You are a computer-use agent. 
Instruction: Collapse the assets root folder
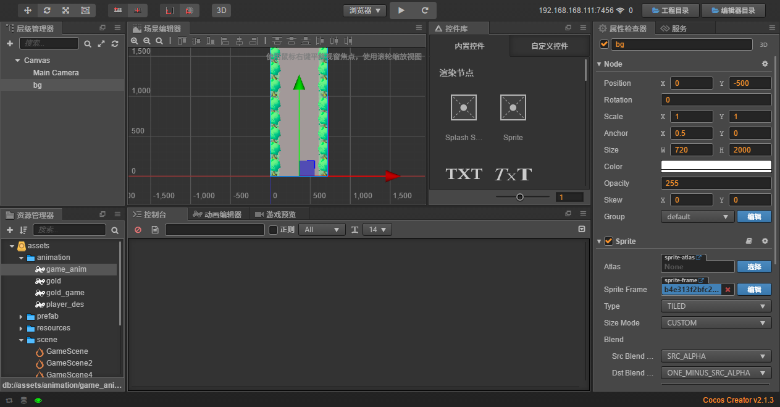12,246
